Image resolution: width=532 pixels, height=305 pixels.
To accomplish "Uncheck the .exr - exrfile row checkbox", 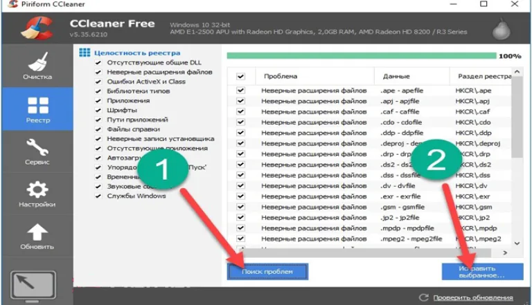I will (x=240, y=196).
